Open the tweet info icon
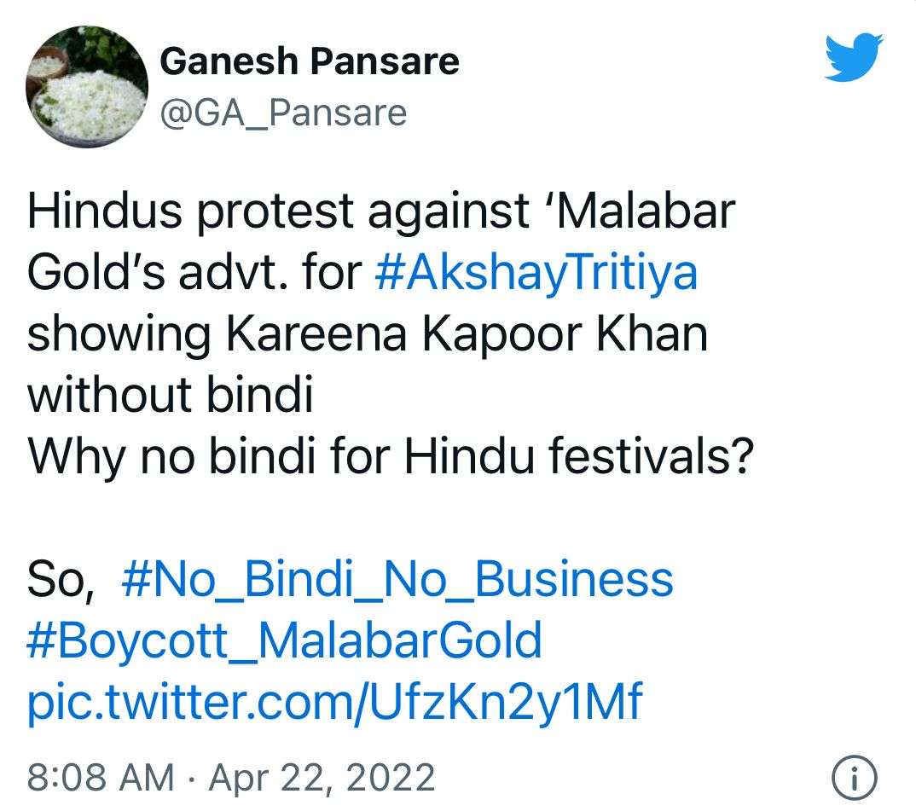 point(853,777)
